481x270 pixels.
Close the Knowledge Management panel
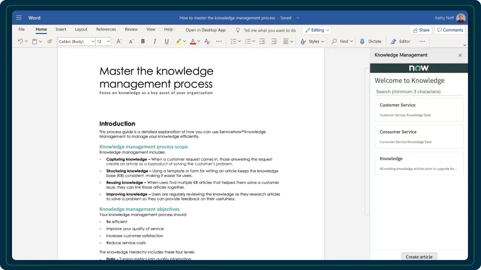[460, 55]
